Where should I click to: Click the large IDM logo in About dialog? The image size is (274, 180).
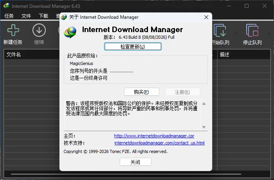(70, 32)
